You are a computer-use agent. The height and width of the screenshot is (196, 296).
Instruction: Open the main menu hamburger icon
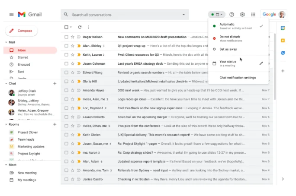tap(12, 15)
